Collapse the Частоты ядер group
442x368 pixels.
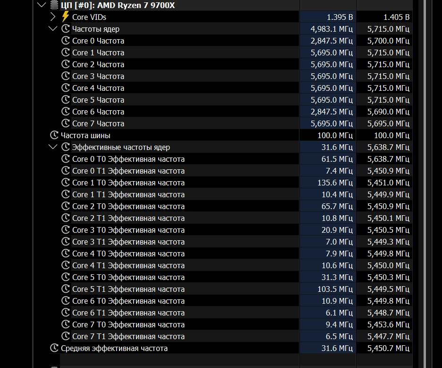pos(53,29)
